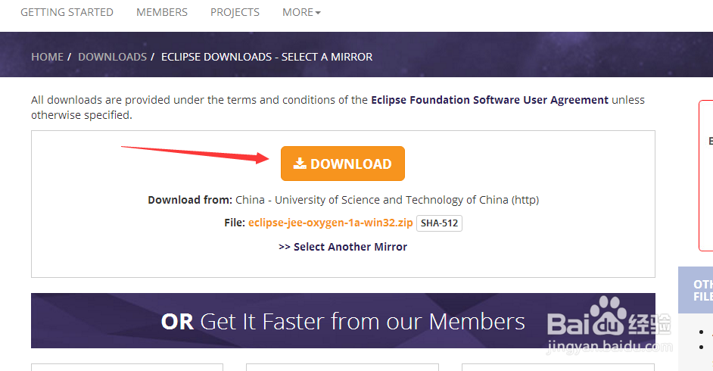The image size is (713, 371).
Task: Go to the PROJECTS navigation item
Action: click(x=235, y=12)
